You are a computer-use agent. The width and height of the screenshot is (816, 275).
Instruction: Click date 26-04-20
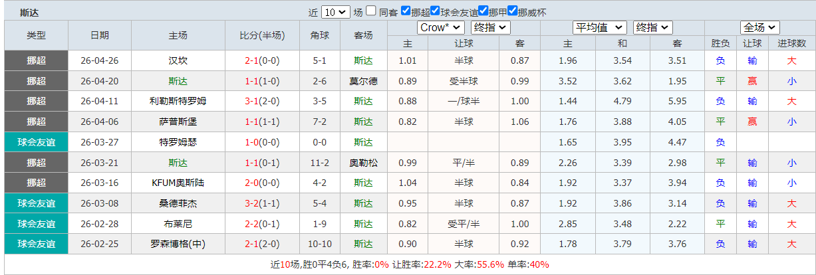[x=100, y=81]
